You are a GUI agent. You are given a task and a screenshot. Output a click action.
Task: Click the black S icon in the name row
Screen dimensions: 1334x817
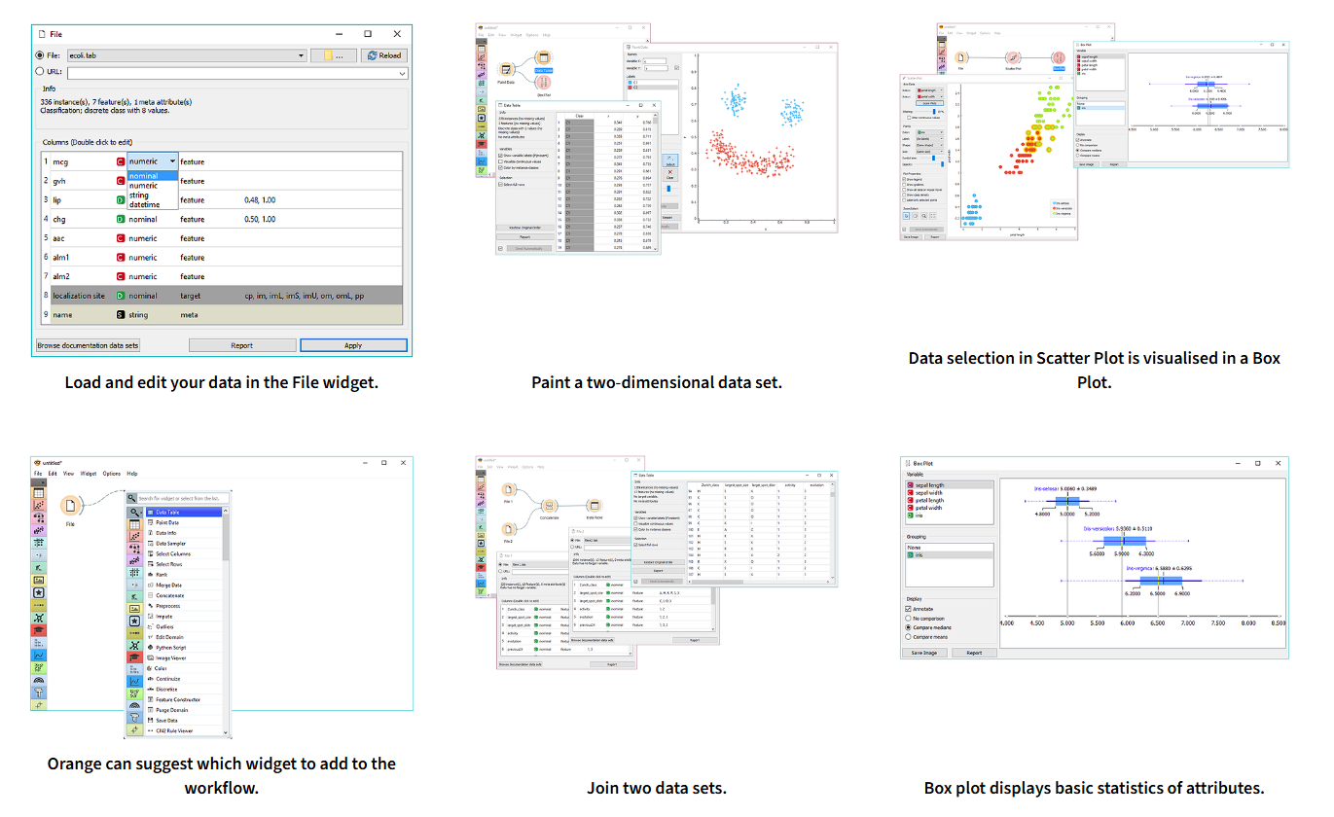tap(121, 315)
